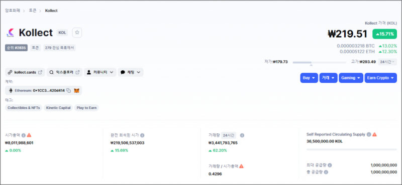Click the 279 관심 목록에서 badge
The height and width of the screenshot is (185, 402).
pos(59,48)
